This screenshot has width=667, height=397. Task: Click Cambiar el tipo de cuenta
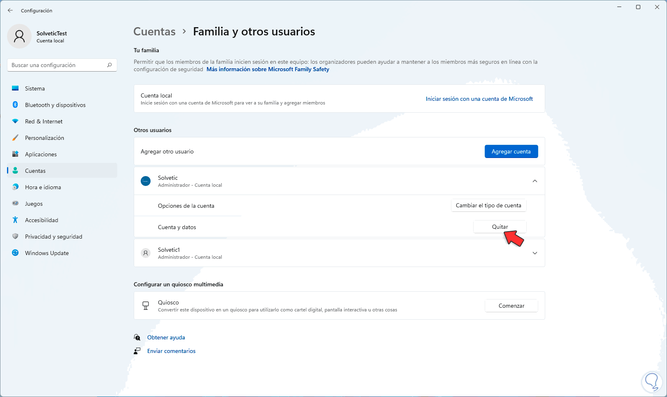pyautogui.click(x=488, y=205)
